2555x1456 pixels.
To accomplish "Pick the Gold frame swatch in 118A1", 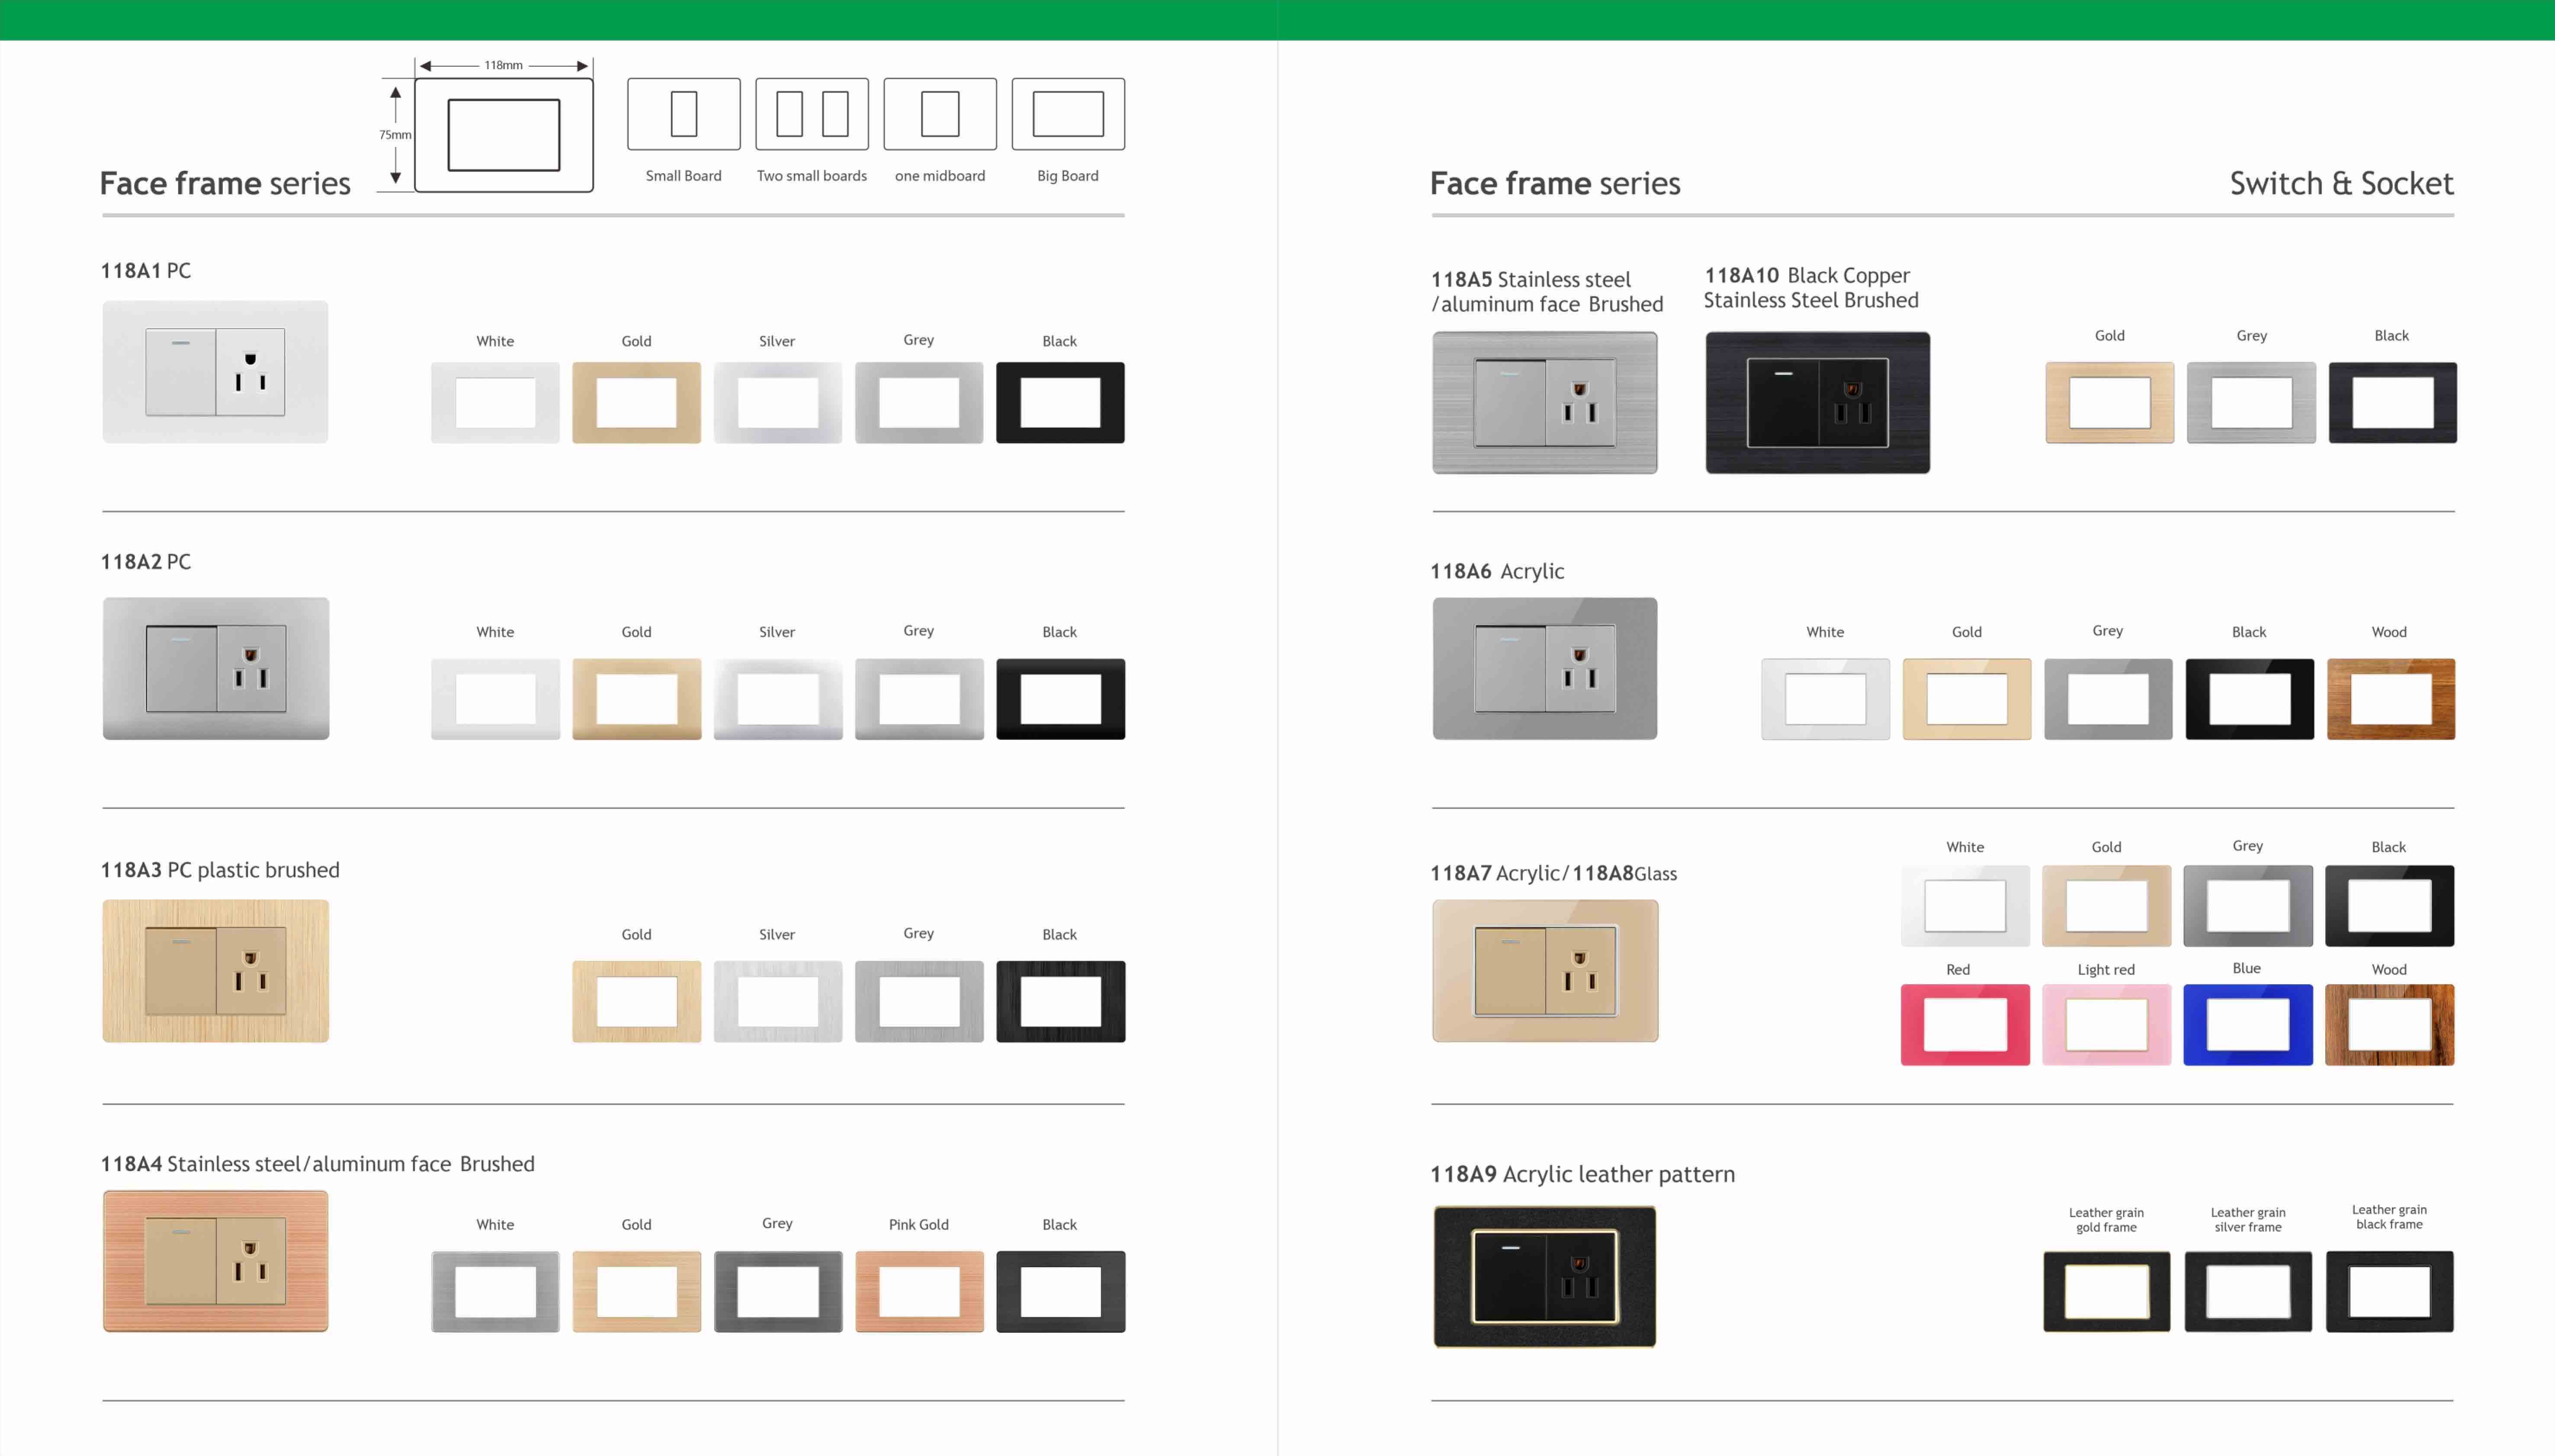I will coord(636,402).
